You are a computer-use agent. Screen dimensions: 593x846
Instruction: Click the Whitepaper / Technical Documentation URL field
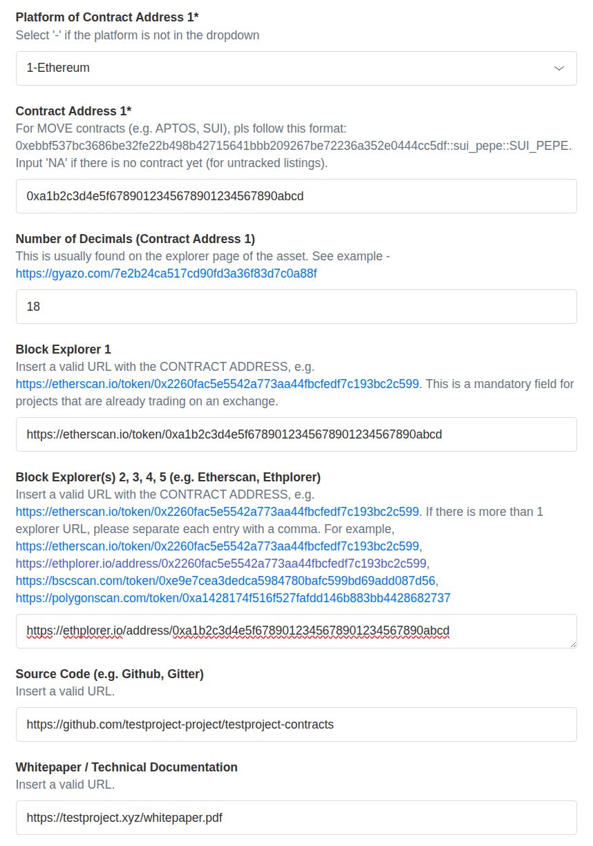click(296, 818)
